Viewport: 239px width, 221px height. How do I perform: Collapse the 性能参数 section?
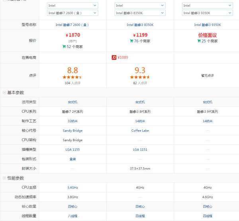tap(4, 178)
